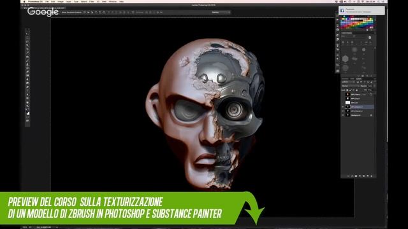This screenshot has height=229, width=408.
Task: Dismiss the Facebook notification banner
Action: click(361, 10)
